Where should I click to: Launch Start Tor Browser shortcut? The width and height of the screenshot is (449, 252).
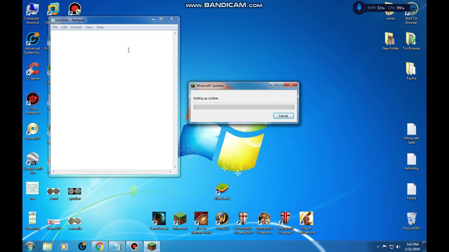click(411, 14)
